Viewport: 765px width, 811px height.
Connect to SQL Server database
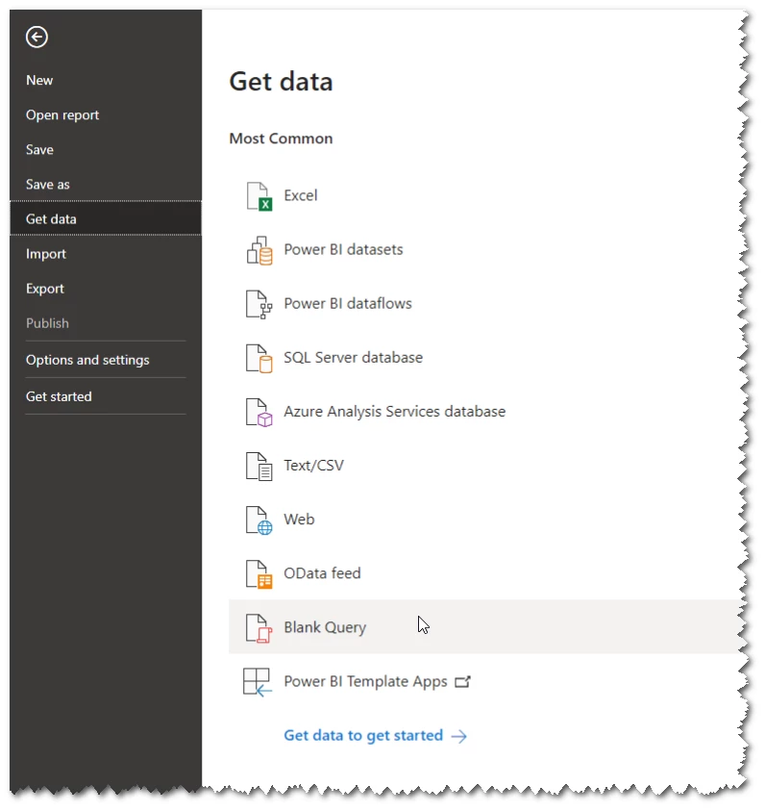pos(353,357)
